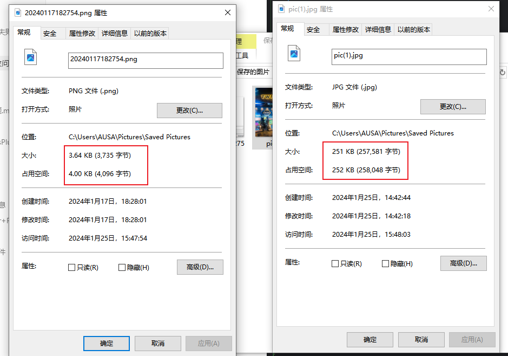Click file type JPG 文件 (.jpg)
Screen dimensions: 508x356
(x=354, y=87)
